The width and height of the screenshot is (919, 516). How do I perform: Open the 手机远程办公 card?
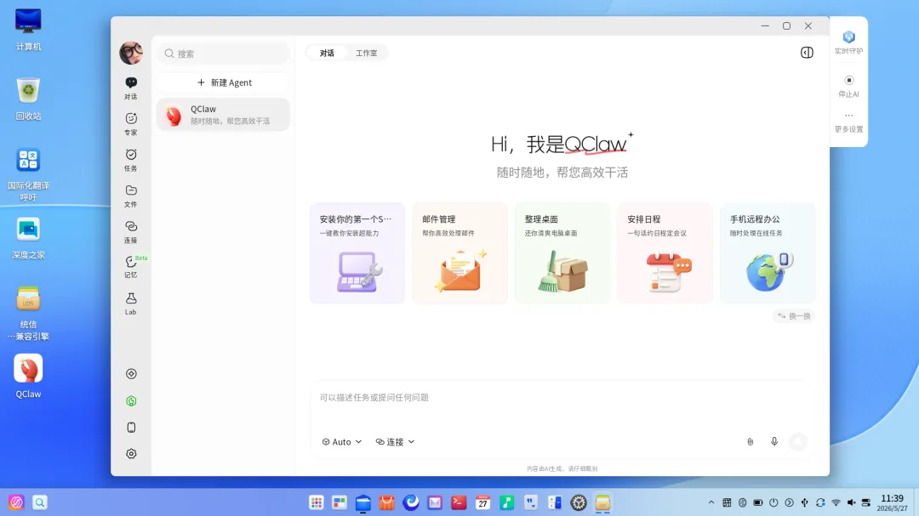[x=768, y=253]
